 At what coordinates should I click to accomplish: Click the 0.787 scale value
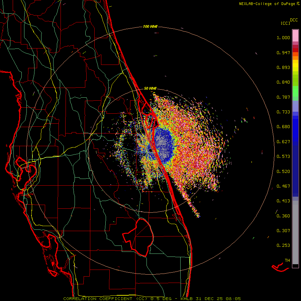pos(283,97)
